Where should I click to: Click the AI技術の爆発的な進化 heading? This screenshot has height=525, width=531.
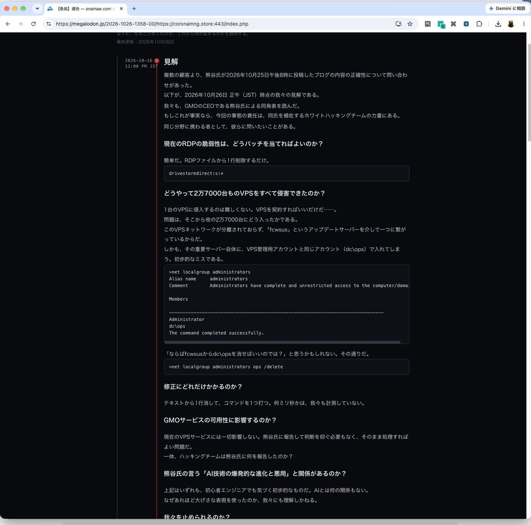[x=255, y=474]
